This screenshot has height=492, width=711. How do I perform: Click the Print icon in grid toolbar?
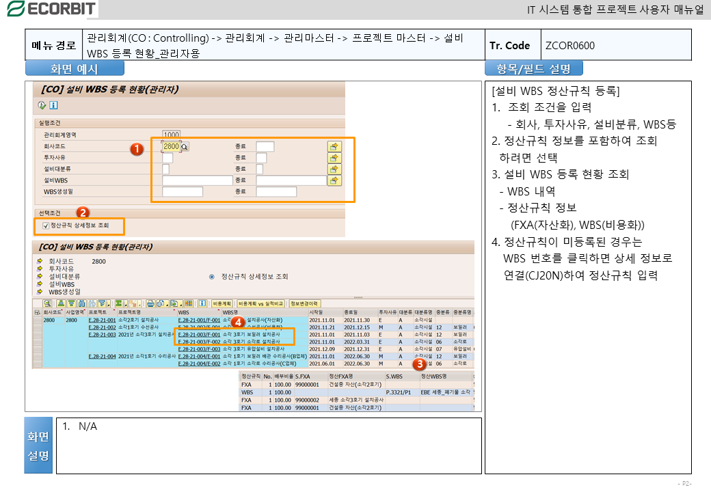click(150, 303)
